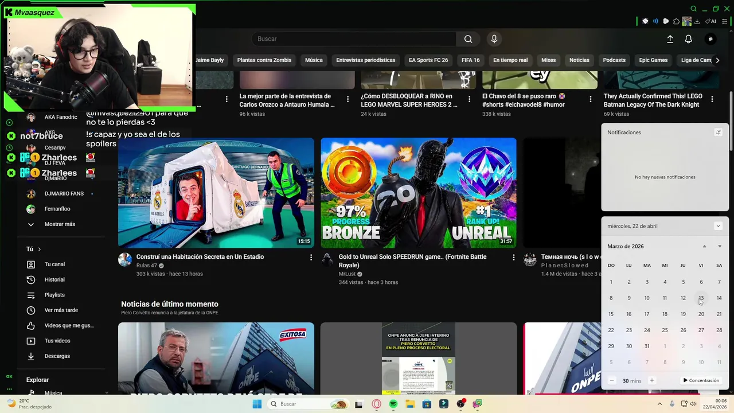This screenshot has width=734, height=413.
Task: Collapse the calendar with the date chevron
Action: point(718,226)
